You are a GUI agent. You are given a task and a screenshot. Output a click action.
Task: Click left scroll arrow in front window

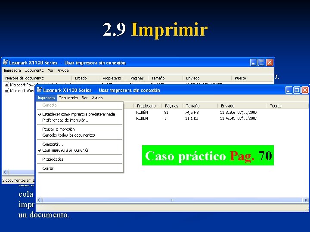click(39, 200)
